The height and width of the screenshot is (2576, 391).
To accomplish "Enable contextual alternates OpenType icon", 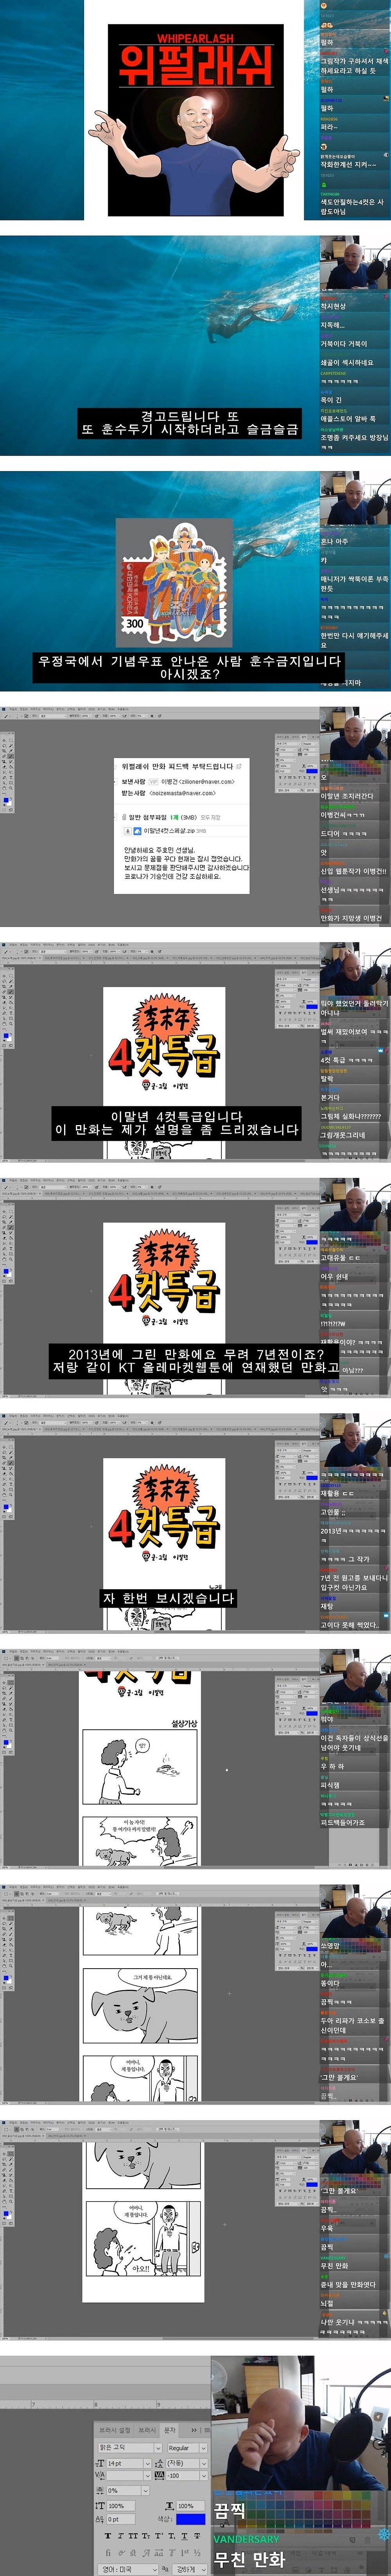I will (122, 2553).
